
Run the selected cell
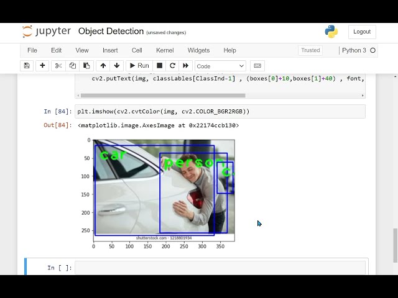(139, 66)
